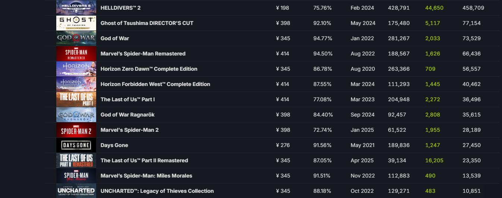Click Ghost of Tsushima DIRECTOR'S CUT title
Viewport: 502px width, 198px height.
click(147, 23)
